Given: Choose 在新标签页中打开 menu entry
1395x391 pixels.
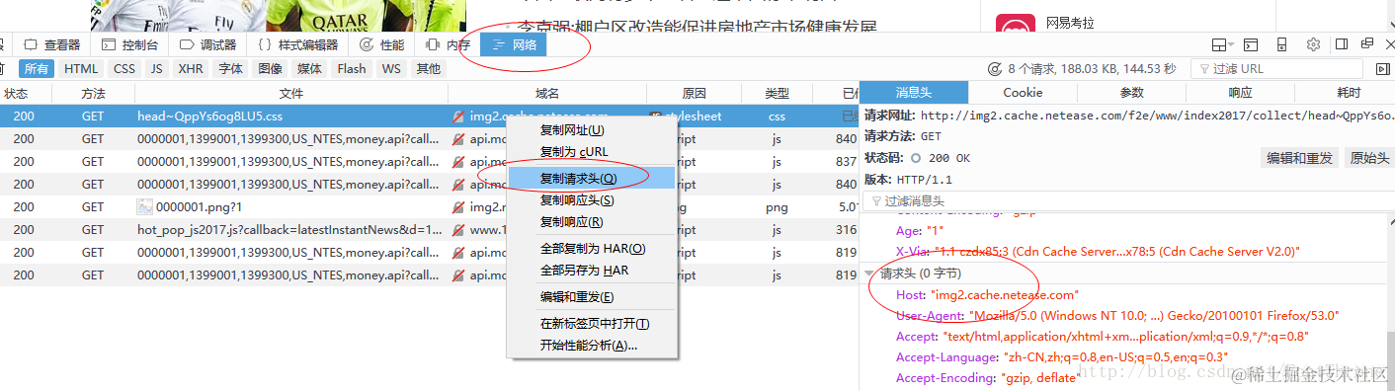Looking at the screenshot, I should pos(591,323).
